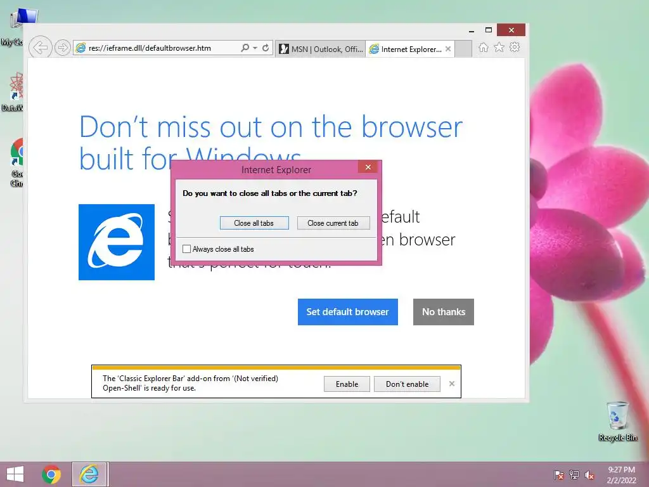Click the search magnifier in the address bar
This screenshot has width=649, height=487.
coord(245,48)
